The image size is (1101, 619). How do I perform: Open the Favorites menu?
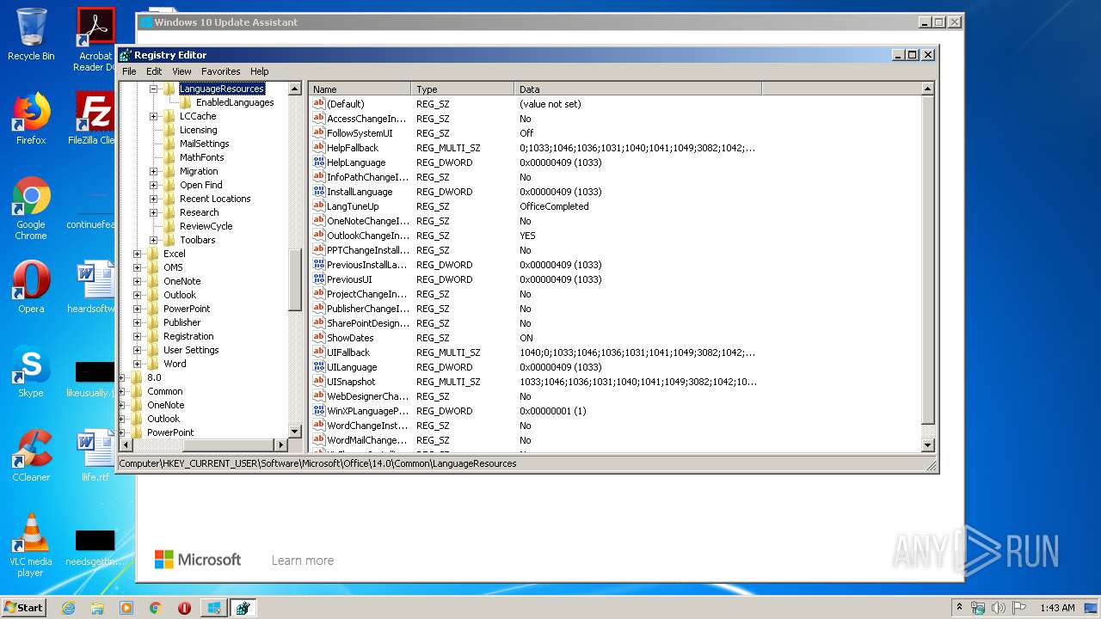221,71
